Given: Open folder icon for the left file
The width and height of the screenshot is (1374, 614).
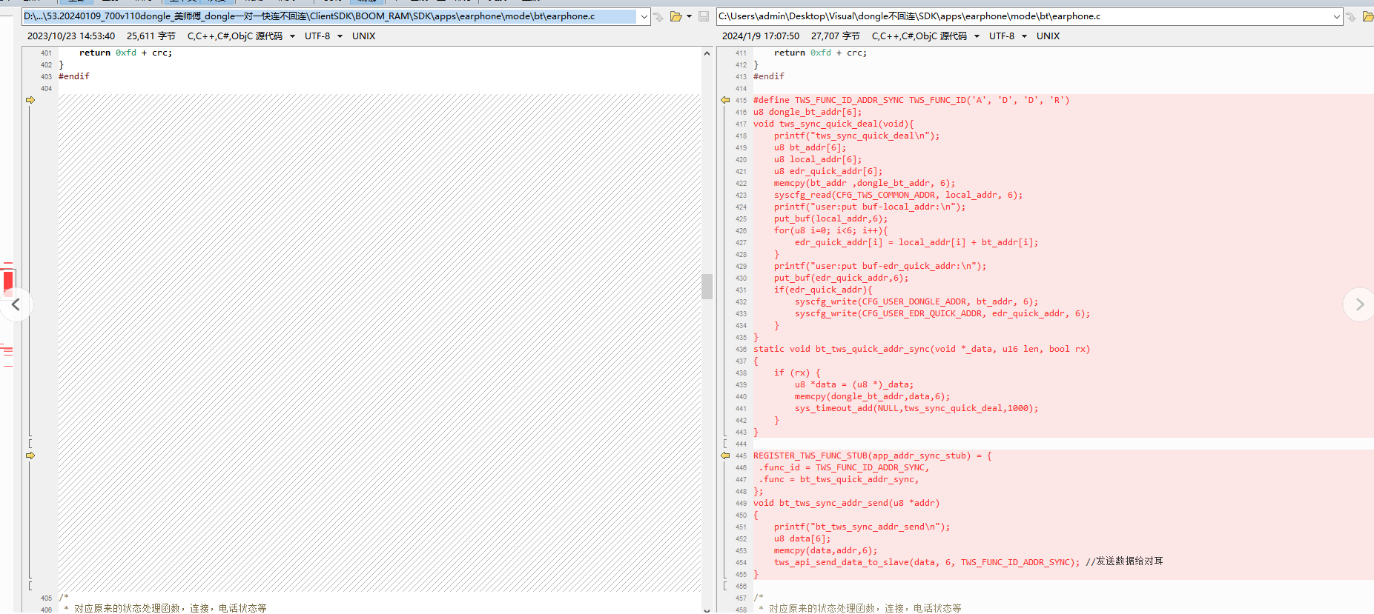Looking at the screenshot, I should click(676, 16).
